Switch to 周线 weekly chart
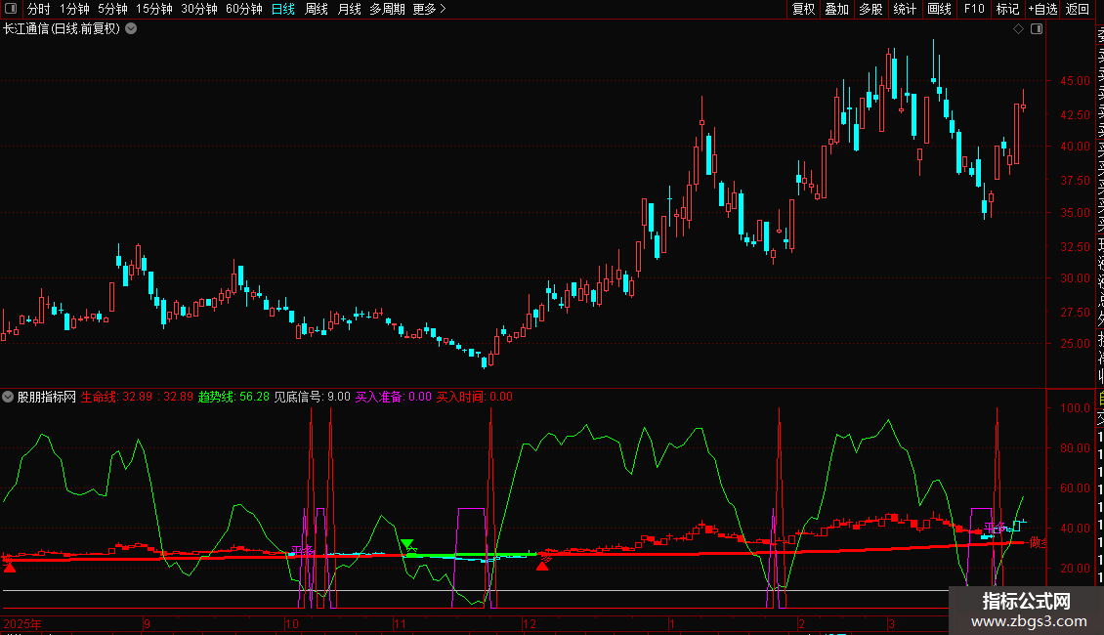Image resolution: width=1104 pixels, height=635 pixels. [x=317, y=9]
